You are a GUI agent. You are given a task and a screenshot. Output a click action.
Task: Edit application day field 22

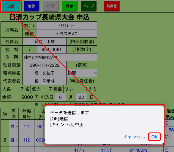click(x=81, y=97)
